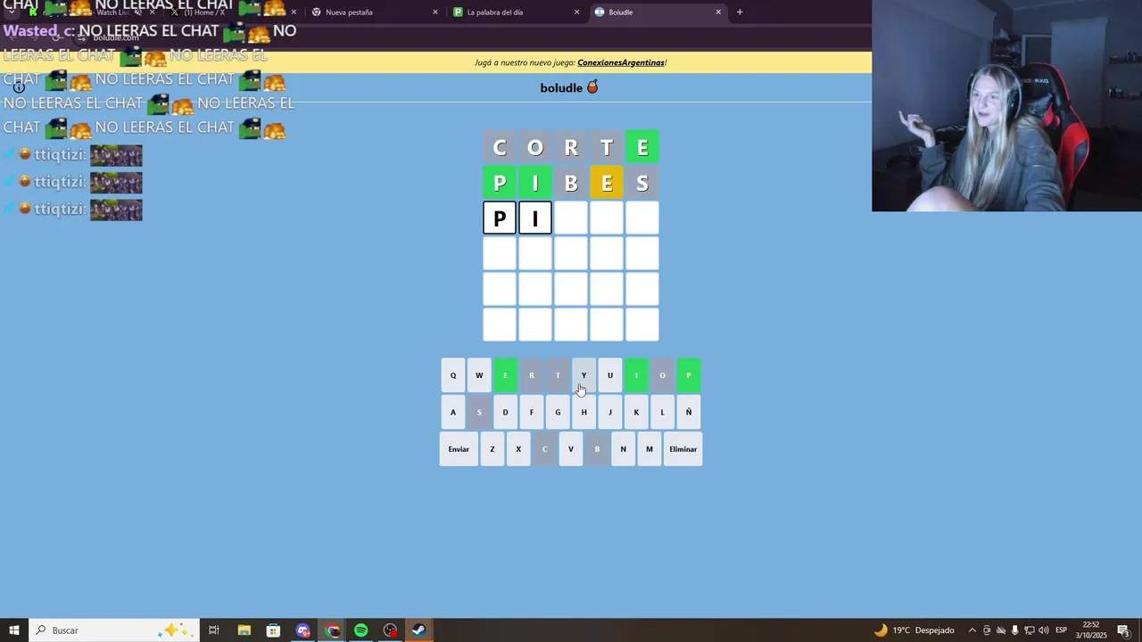Open Discord from the taskbar

click(302, 630)
